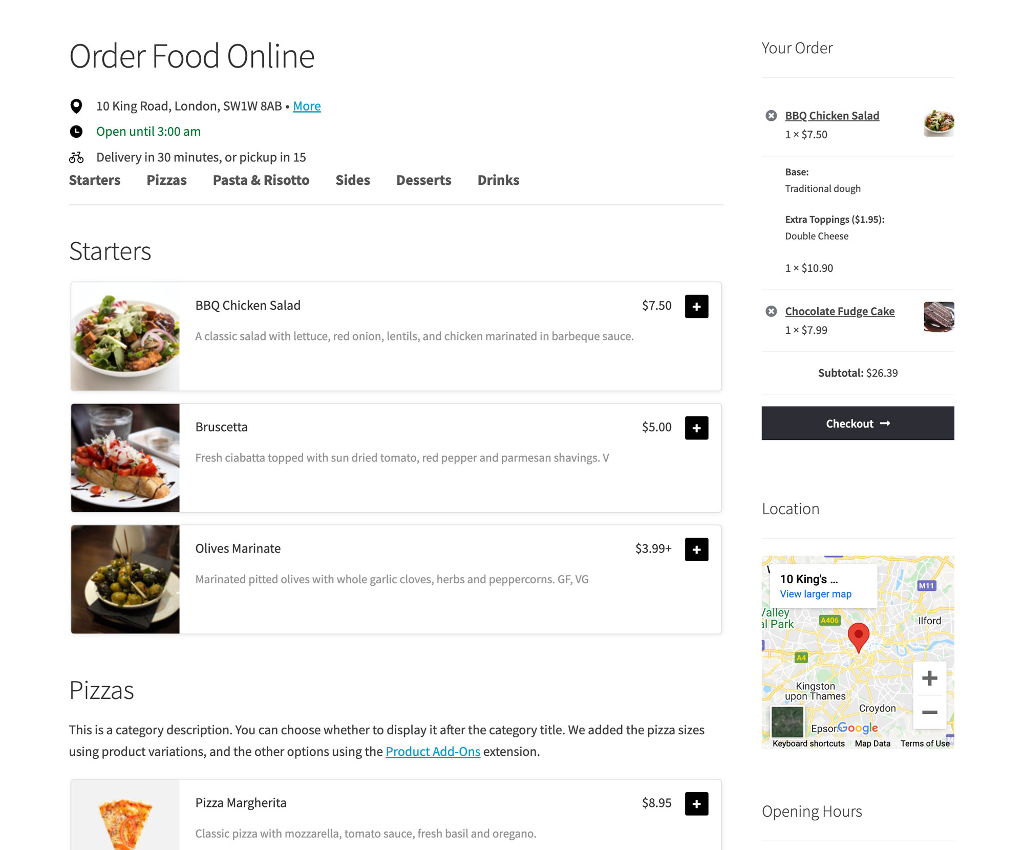Open Chocolate Fudge Cake order item link

click(x=840, y=311)
